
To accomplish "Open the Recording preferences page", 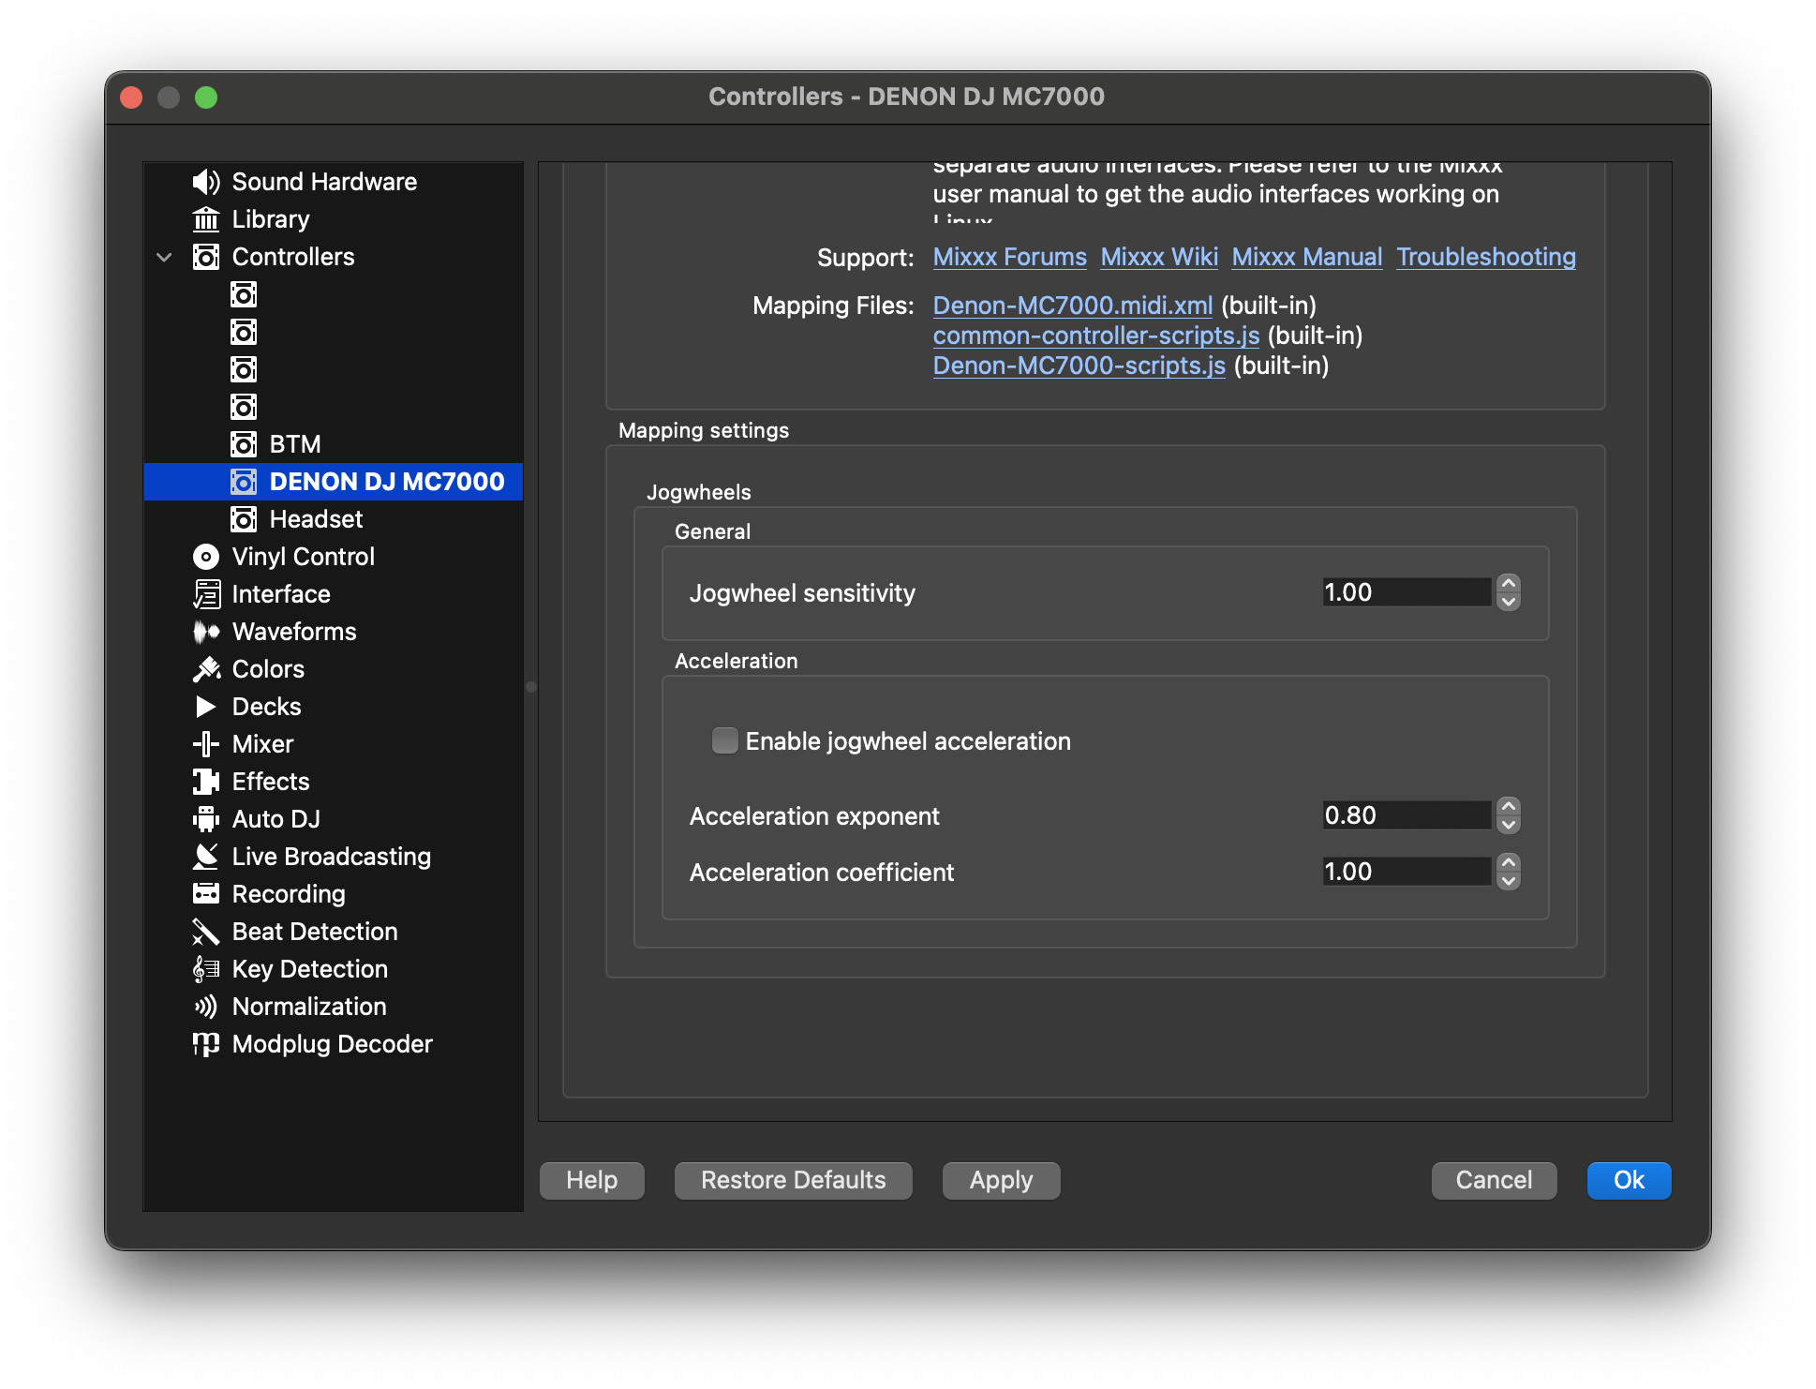I will click(x=288, y=894).
